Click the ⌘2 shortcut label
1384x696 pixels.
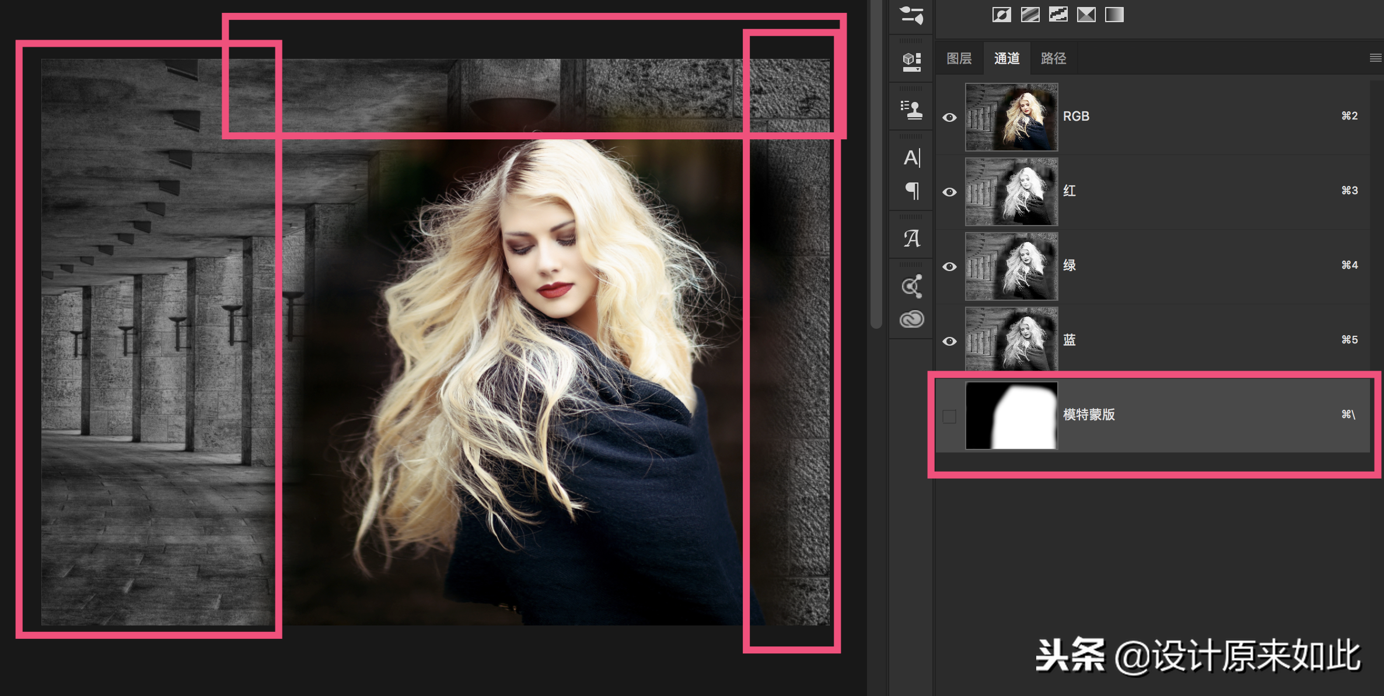[x=1350, y=115]
